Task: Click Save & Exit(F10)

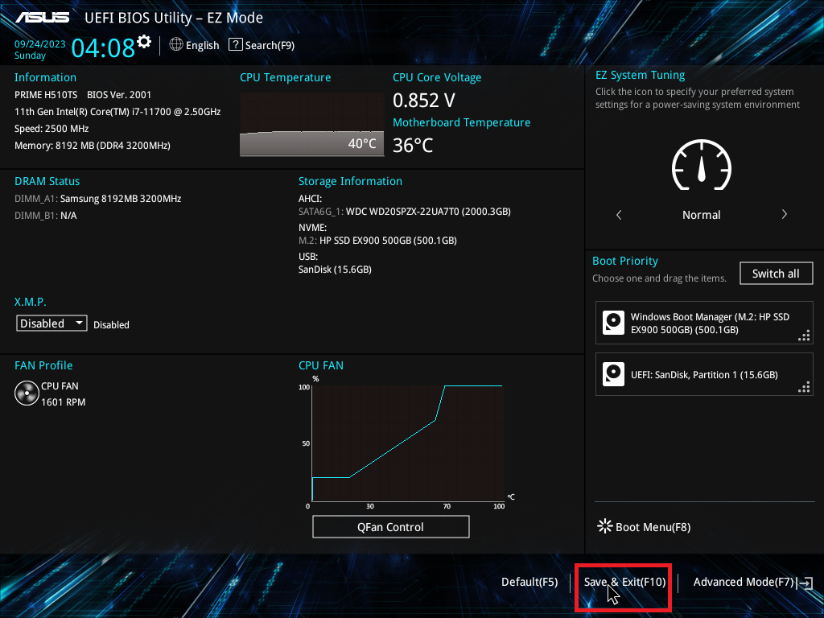Action: (x=624, y=582)
